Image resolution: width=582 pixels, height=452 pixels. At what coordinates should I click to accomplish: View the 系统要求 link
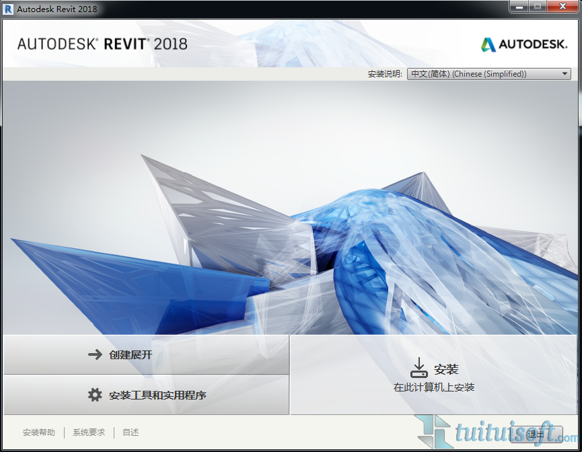[89, 432]
